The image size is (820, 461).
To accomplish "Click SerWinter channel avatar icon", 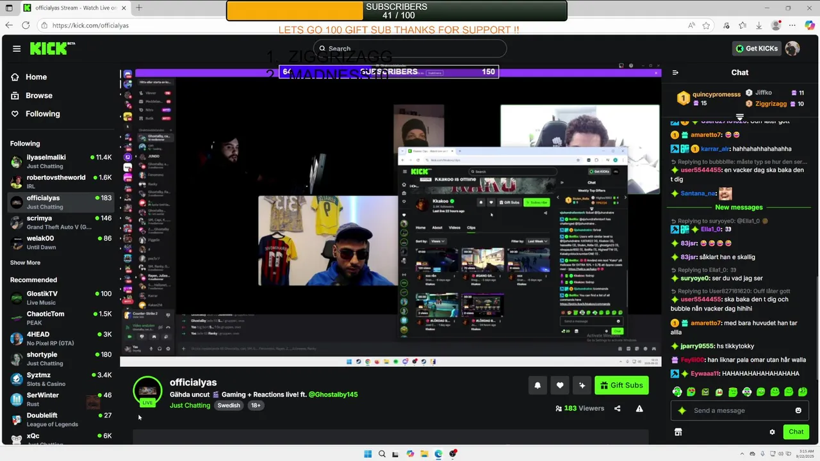I will click(16, 400).
